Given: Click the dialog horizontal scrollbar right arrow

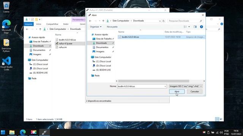Looking at the screenshot, I should [204, 81].
